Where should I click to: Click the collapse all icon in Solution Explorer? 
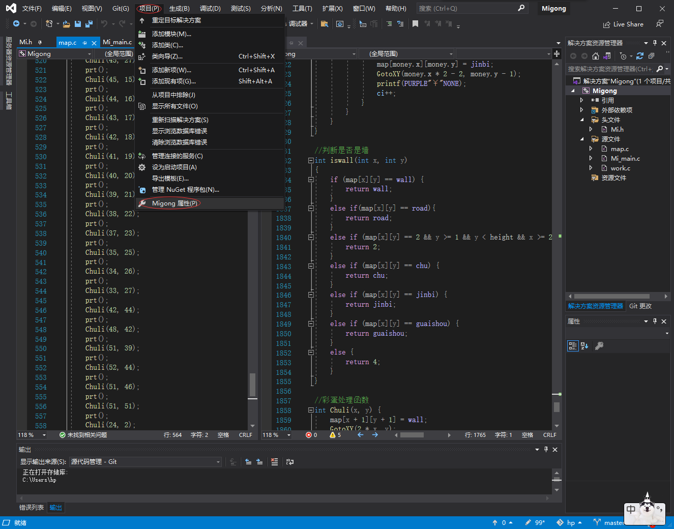(651, 56)
